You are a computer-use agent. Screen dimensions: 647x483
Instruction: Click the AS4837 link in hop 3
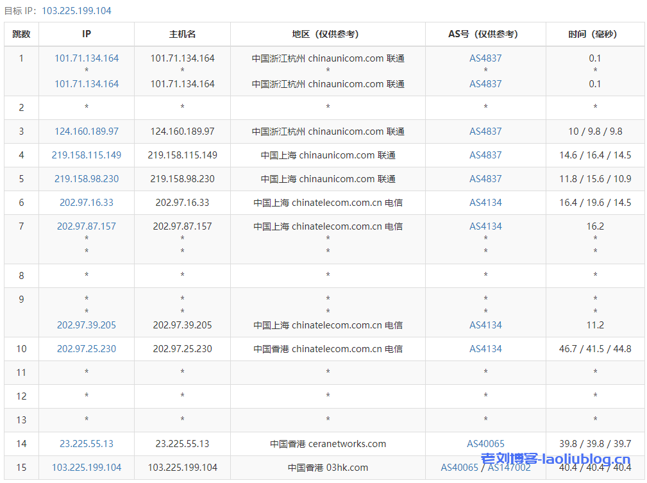click(x=485, y=131)
